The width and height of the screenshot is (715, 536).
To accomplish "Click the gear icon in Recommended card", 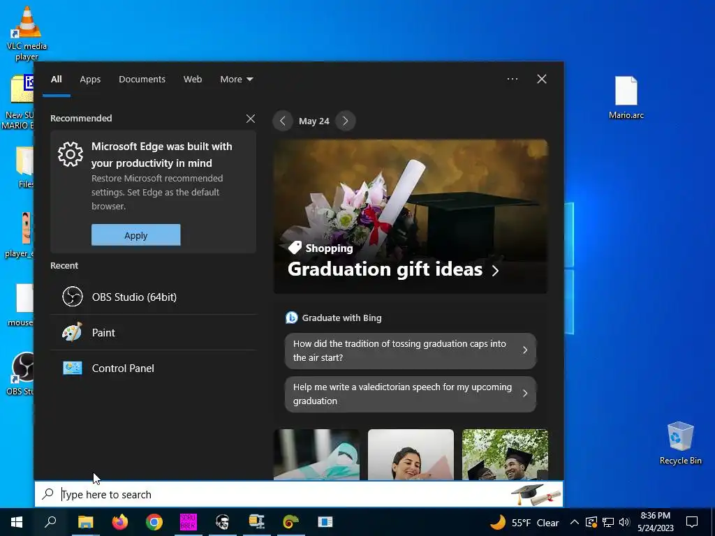I will [x=71, y=154].
